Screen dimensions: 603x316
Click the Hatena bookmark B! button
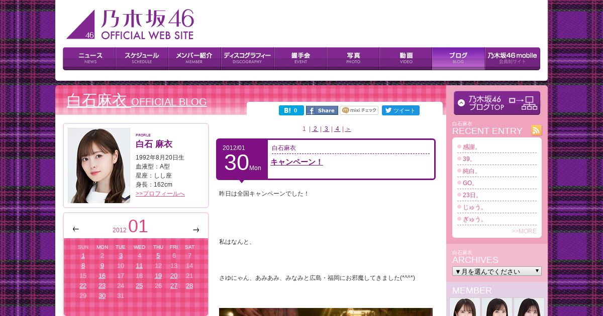click(x=291, y=110)
